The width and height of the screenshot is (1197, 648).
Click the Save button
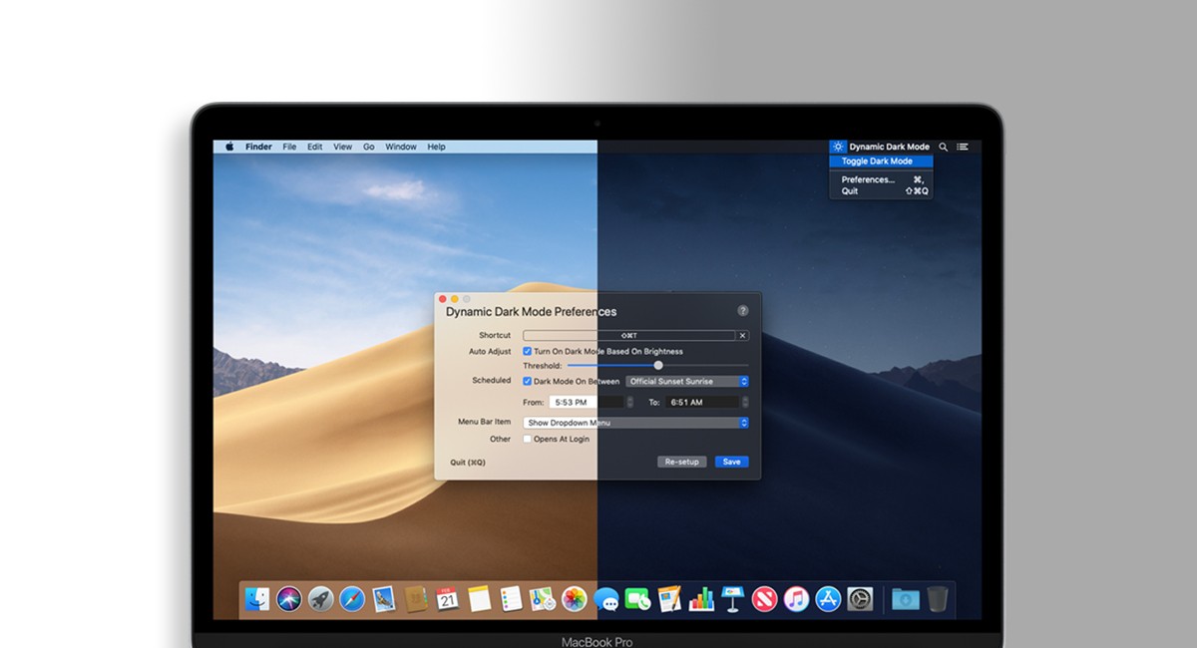[x=731, y=462]
